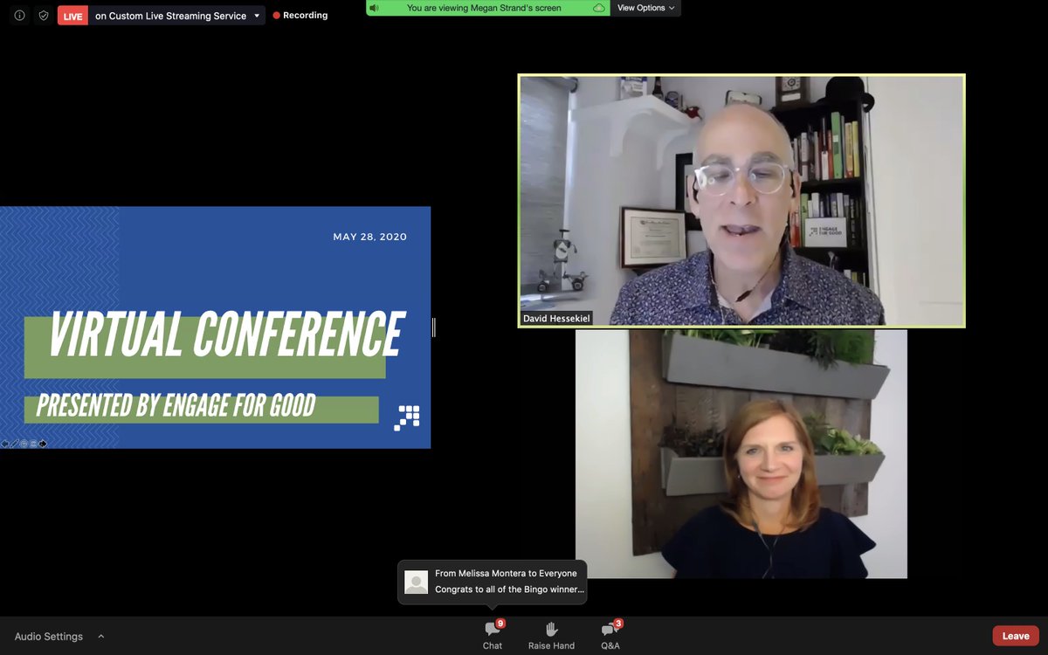This screenshot has width=1048, height=655.
Task: Click the slideshow pen tool on the slide
Action: pyautogui.click(x=15, y=444)
